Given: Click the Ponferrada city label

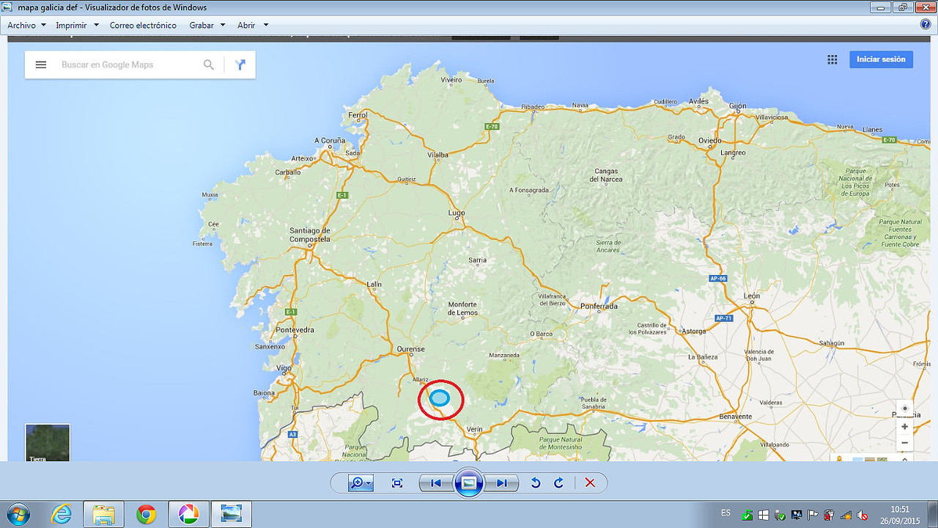Looking at the screenshot, I should [599, 307].
